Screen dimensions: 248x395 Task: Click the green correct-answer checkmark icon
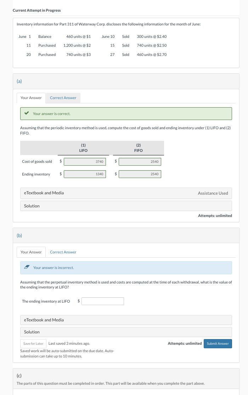click(x=26, y=114)
